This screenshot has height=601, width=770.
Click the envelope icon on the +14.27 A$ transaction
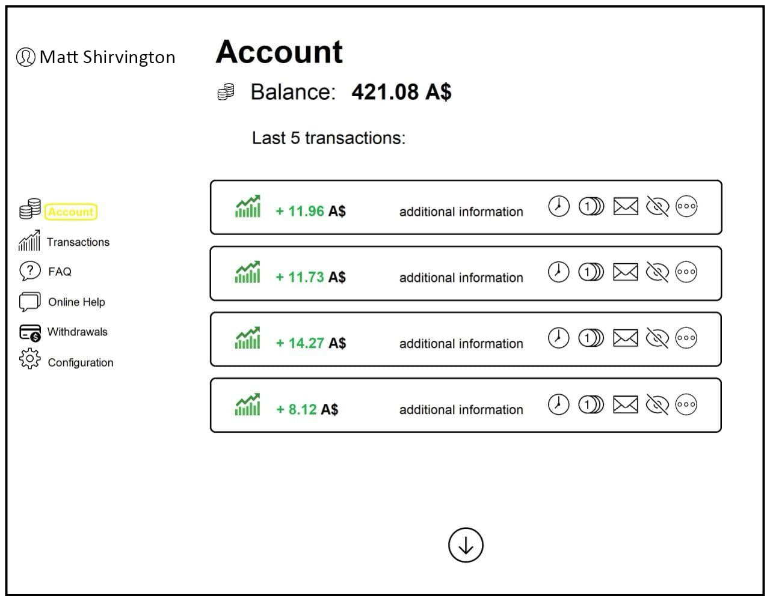(x=625, y=338)
